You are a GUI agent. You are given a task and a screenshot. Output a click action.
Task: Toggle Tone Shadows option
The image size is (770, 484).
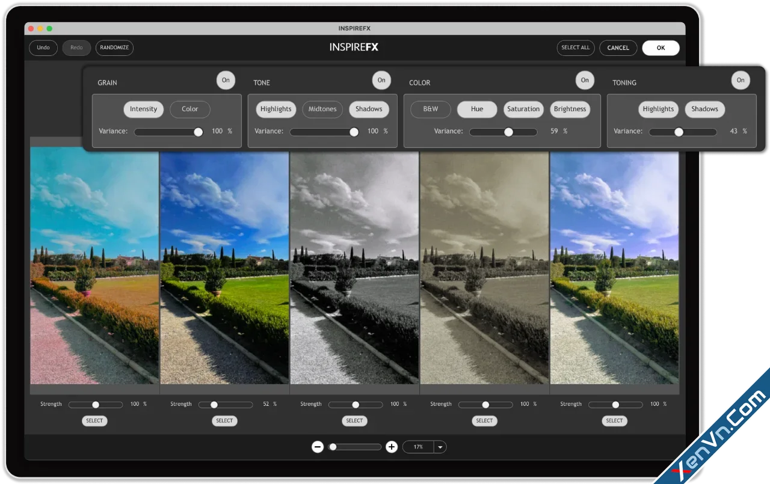pyautogui.click(x=369, y=109)
